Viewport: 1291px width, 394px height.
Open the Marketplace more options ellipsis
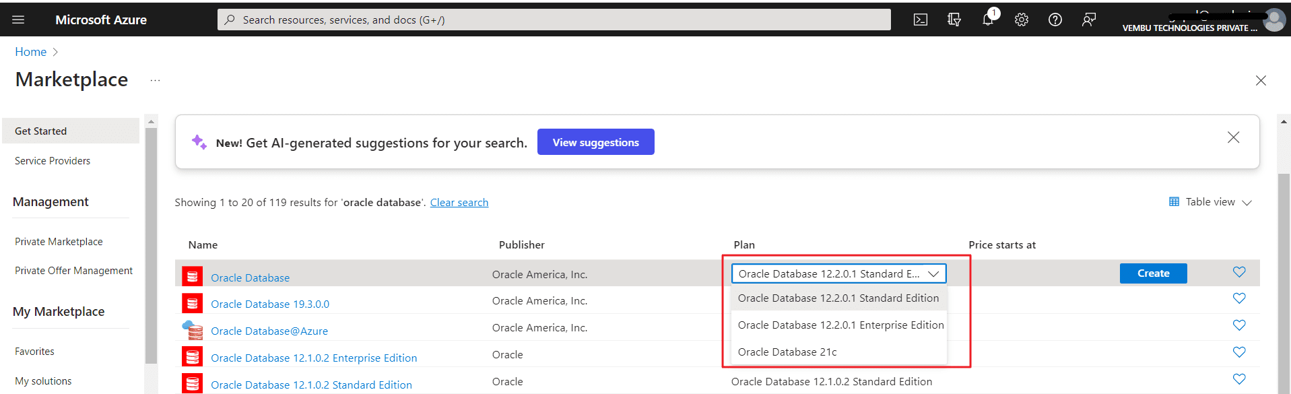pyautogui.click(x=156, y=80)
